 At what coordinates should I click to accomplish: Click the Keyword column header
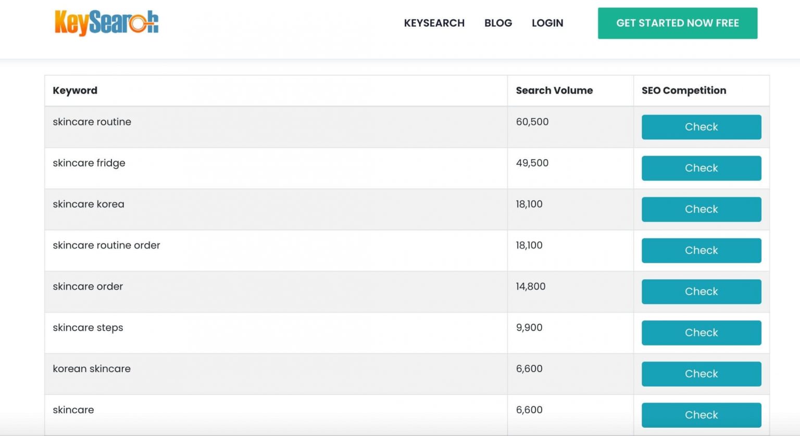tap(74, 90)
